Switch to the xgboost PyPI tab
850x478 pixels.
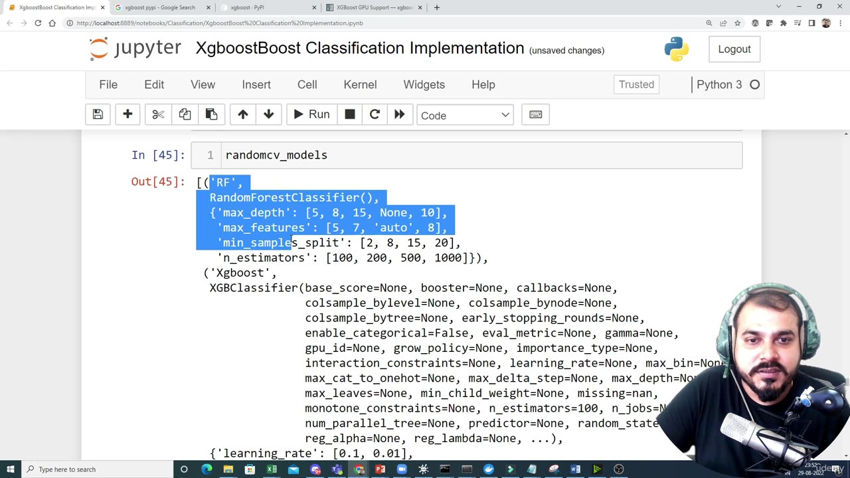[266, 7]
